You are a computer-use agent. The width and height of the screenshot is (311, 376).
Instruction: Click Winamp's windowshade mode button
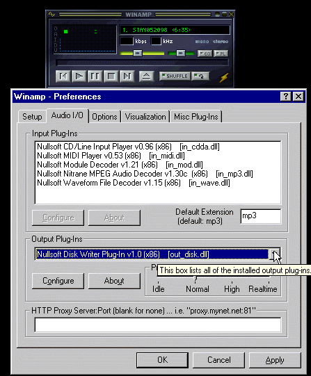[x=224, y=15]
